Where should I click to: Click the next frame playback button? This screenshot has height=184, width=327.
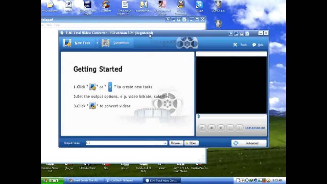click(221, 128)
